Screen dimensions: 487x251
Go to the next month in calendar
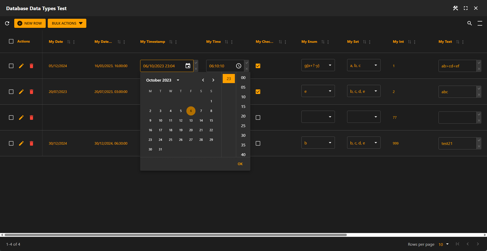213,80
